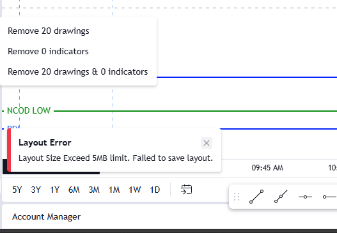337x233 pixels.
Task: Select the Horizontal Ray drawing tool
Action: pyautogui.click(x=329, y=197)
